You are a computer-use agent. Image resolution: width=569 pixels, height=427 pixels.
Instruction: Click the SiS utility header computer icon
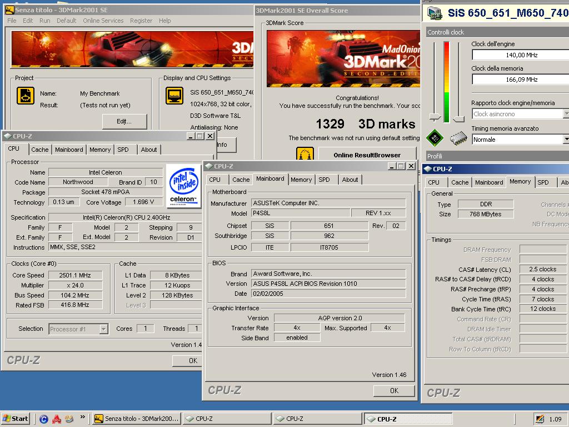coord(435,13)
